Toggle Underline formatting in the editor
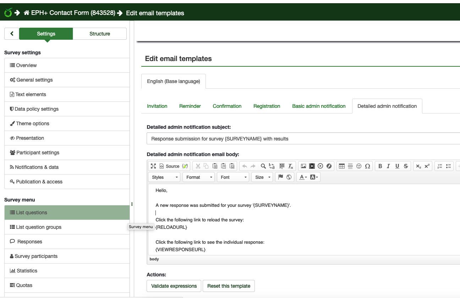 click(x=397, y=166)
